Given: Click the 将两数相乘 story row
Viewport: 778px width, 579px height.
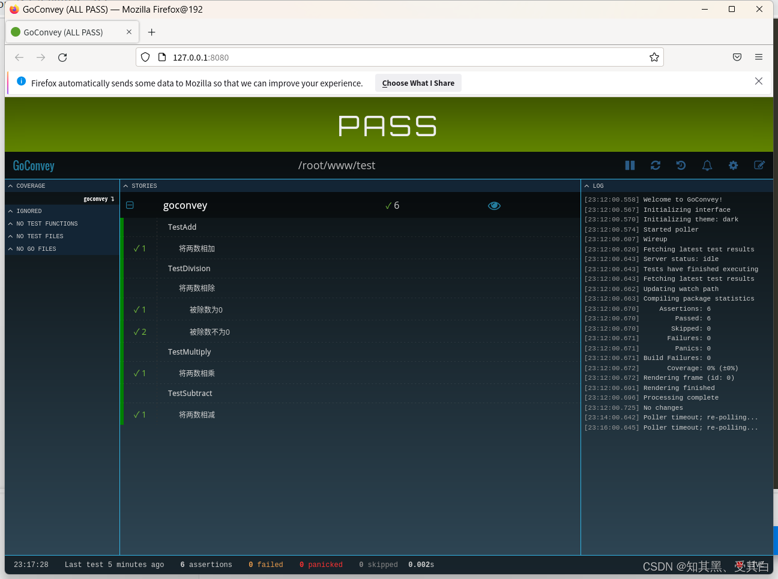Looking at the screenshot, I should tap(351, 373).
